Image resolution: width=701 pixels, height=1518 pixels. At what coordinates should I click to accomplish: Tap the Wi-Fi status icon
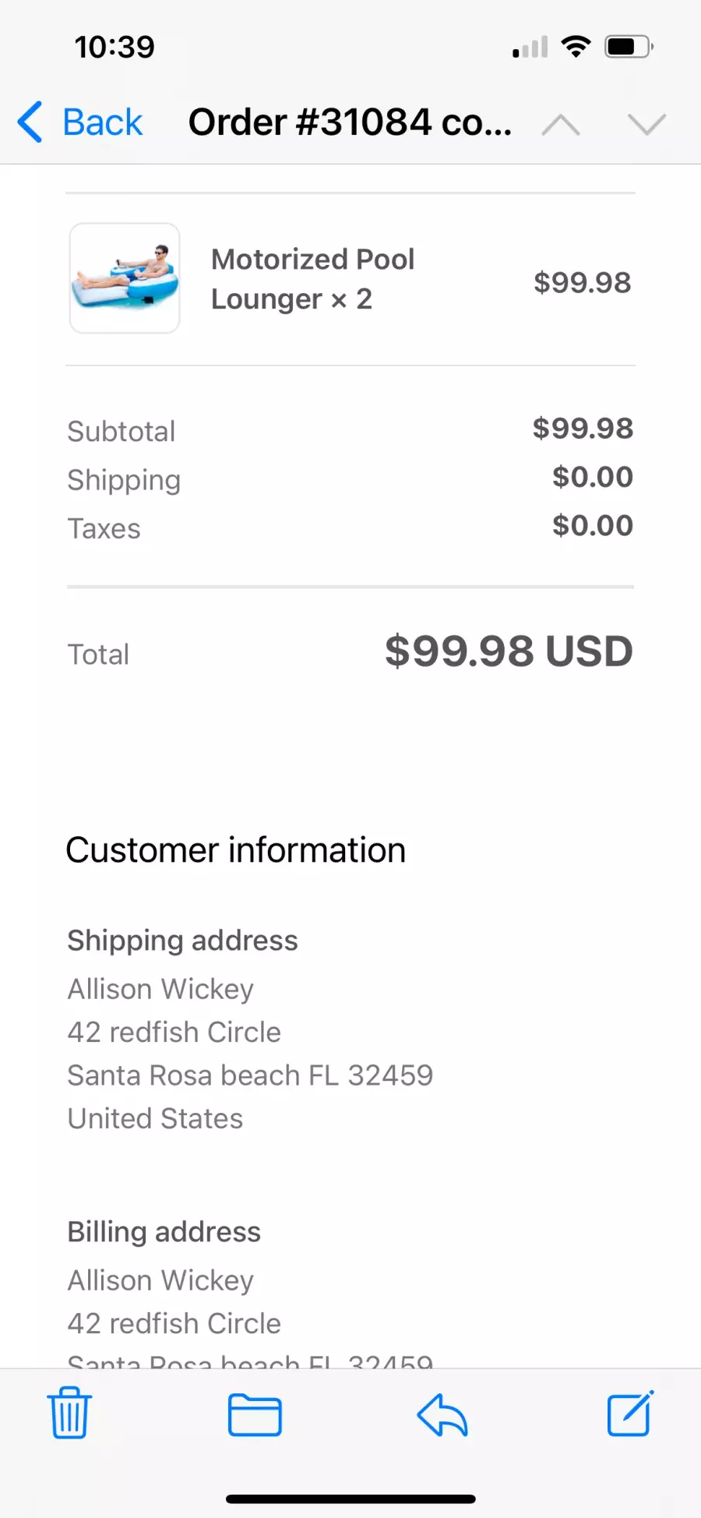[x=576, y=47]
